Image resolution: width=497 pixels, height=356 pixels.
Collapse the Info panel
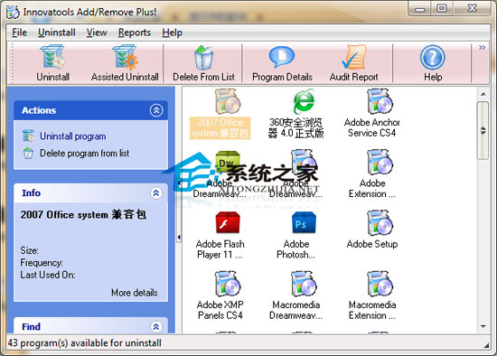(156, 192)
